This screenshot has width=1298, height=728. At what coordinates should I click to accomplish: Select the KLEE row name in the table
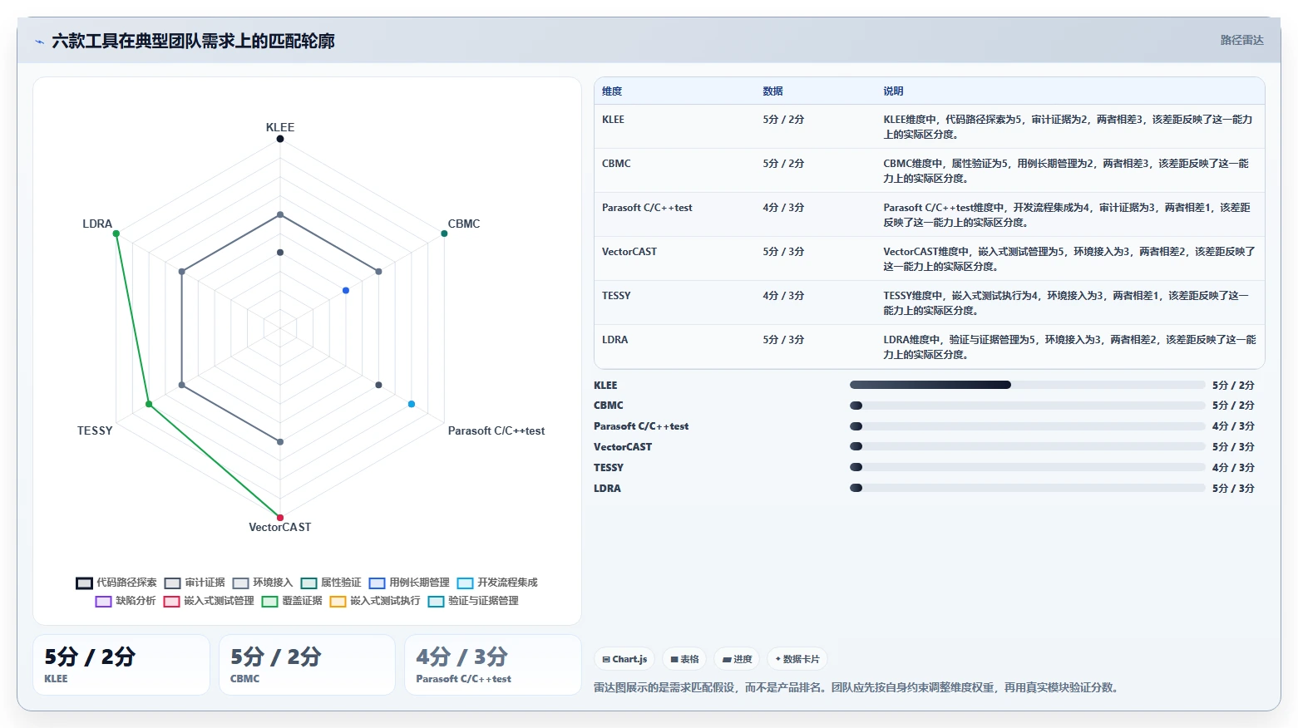coord(613,120)
